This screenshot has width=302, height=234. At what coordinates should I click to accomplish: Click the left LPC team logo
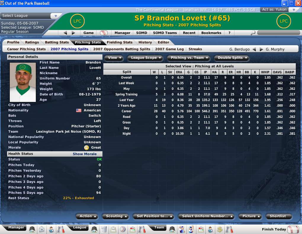(77, 21)
